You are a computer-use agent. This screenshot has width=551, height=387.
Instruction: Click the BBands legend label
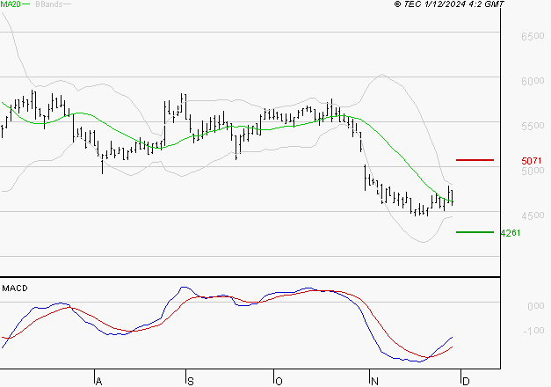pyautogui.click(x=49, y=4)
